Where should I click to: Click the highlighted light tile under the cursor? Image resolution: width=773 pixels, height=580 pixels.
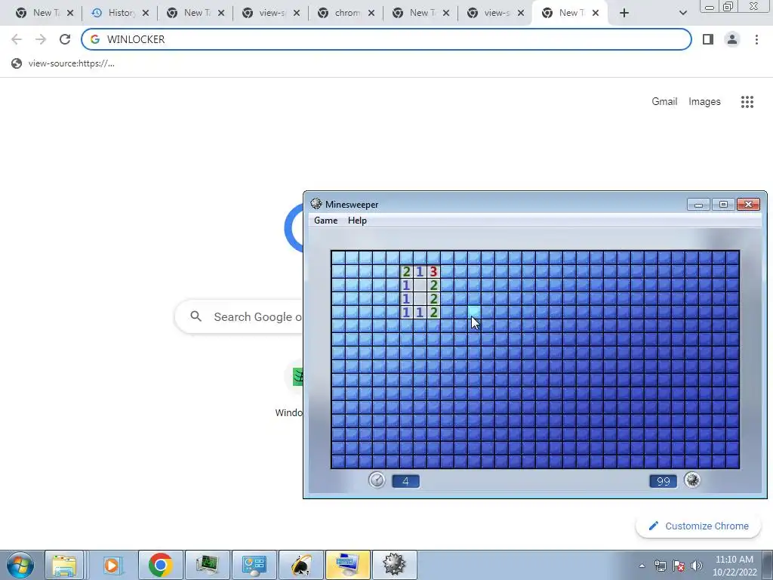click(474, 312)
